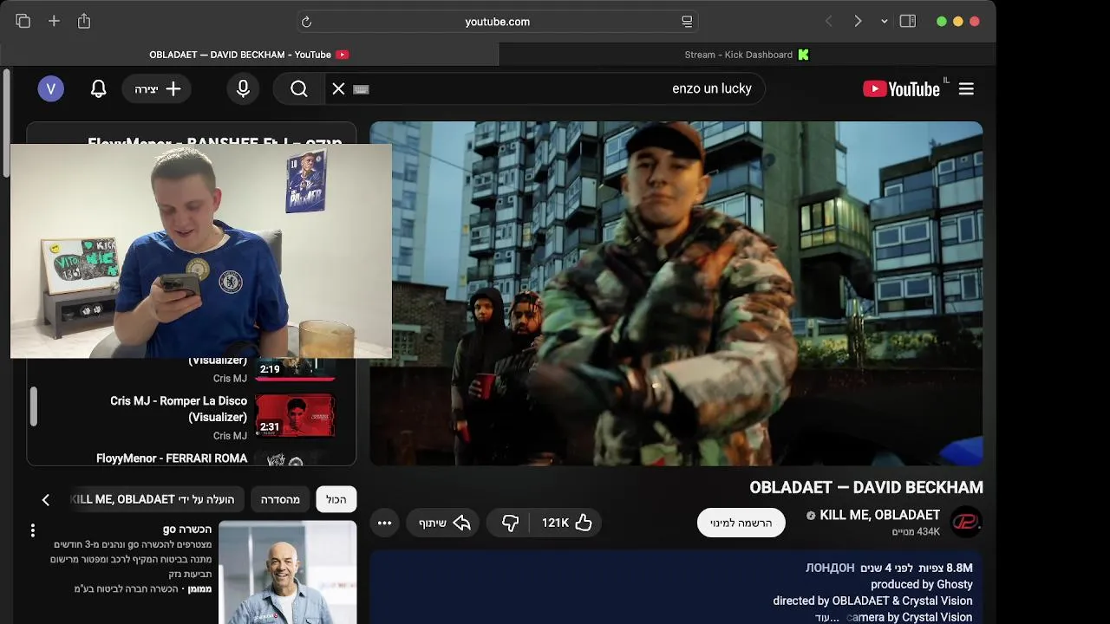Image resolution: width=1110 pixels, height=624 pixels.
Task: Click 434K מנויים subscriber count
Action: click(x=916, y=531)
